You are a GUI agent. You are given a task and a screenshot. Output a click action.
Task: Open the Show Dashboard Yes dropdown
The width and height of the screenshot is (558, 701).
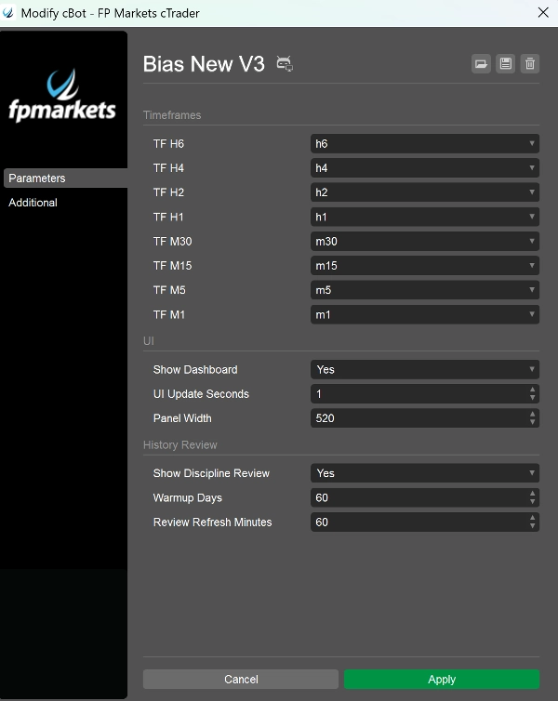[x=425, y=370]
